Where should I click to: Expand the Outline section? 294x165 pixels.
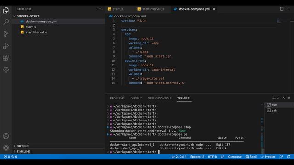[23, 146]
